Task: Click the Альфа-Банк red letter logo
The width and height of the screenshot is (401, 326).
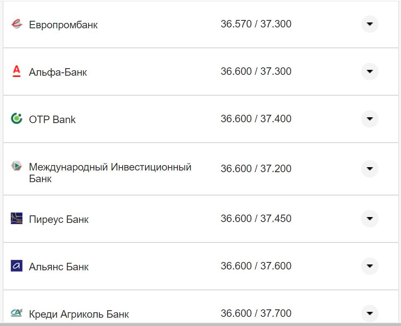Action: pyautogui.click(x=16, y=71)
